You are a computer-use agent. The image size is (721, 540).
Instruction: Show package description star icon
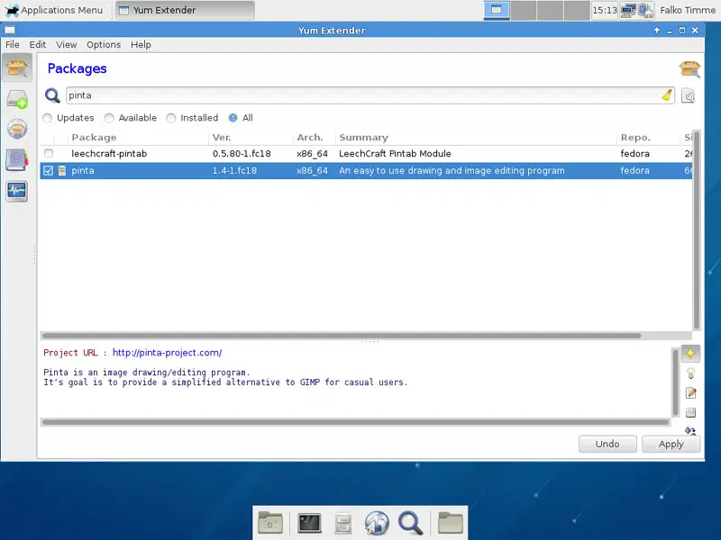click(x=690, y=353)
